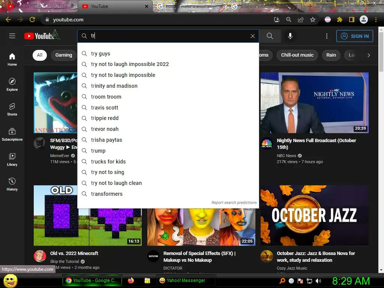
Task: Open the NBC News channel link
Action: coord(286,156)
